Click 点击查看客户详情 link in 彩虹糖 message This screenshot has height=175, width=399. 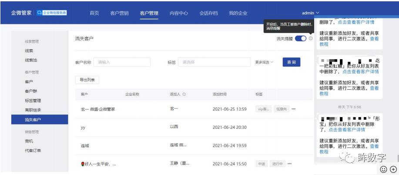click(x=360, y=72)
